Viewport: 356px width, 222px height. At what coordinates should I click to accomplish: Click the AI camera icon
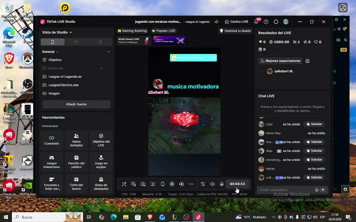[x=143, y=184]
